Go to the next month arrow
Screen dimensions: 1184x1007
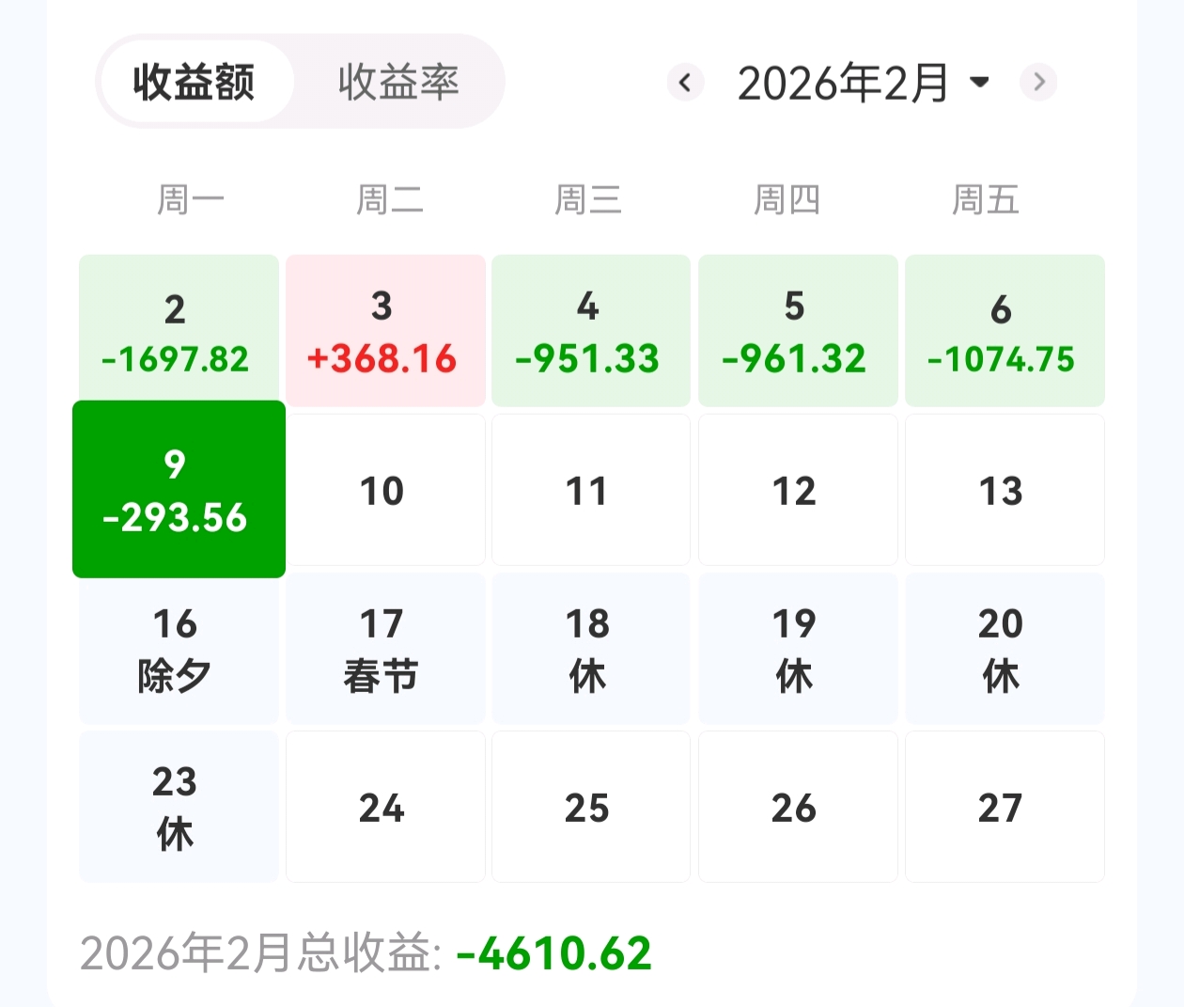(x=1038, y=83)
